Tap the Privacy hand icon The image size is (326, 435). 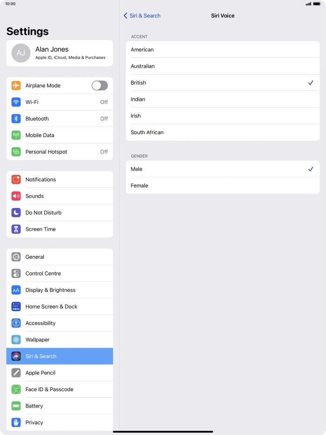pyautogui.click(x=16, y=422)
